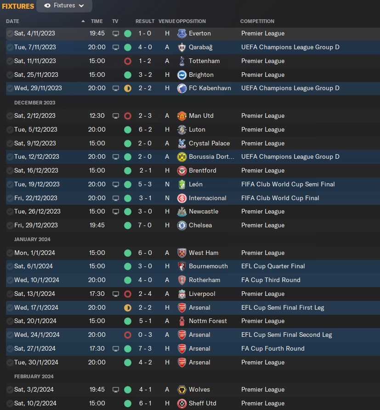Click the sort arrow on Date column
The width and height of the screenshot is (380, 410).
(83, 21)
